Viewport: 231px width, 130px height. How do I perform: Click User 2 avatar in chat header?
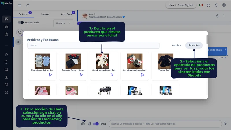coord(85,16)
